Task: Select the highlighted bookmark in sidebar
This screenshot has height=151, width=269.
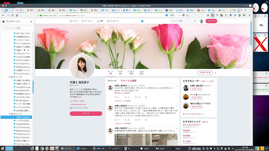Action: (x=16, y=117)
